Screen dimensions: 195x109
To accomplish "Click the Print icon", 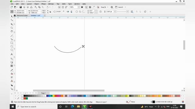I will point(31,7).
